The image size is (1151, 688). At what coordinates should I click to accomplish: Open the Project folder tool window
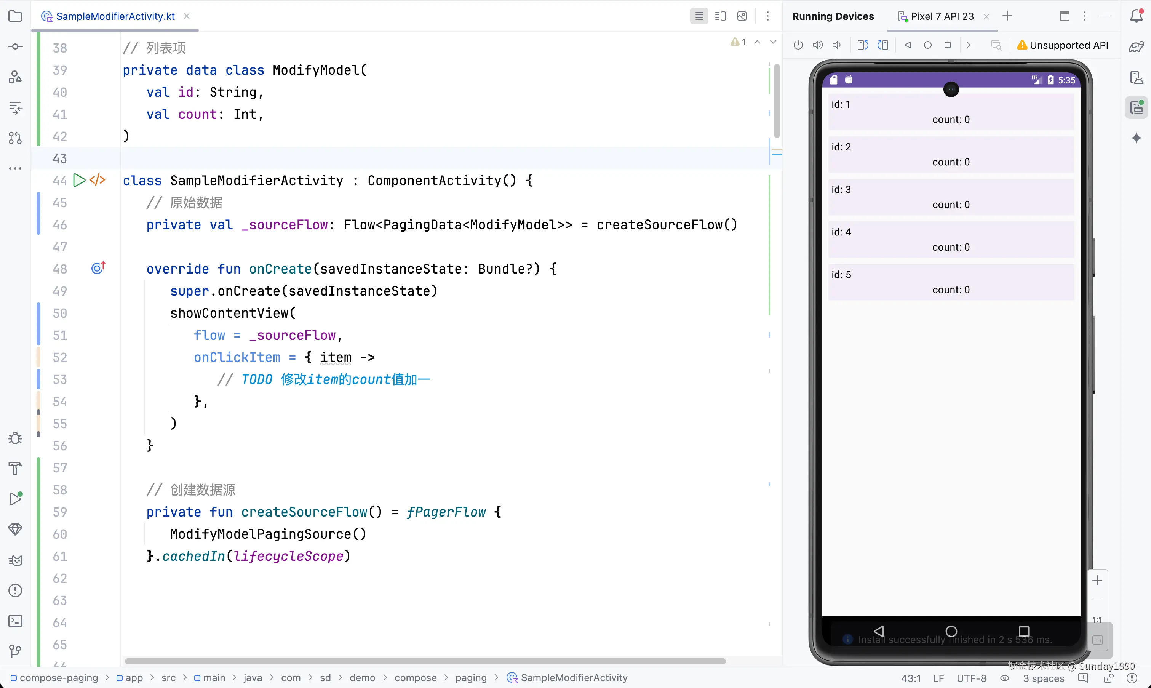pos(15,16)
